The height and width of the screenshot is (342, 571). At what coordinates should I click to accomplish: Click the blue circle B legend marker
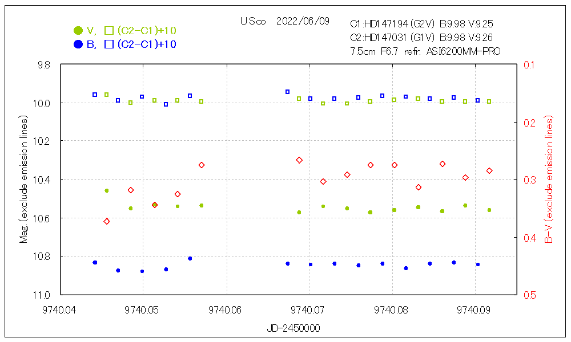pos(78,44)
